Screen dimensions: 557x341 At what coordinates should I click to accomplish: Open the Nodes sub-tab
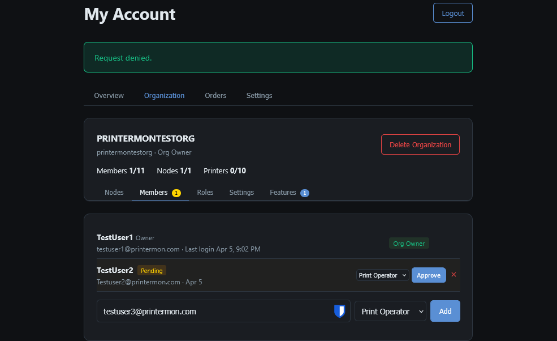tap(114, 193)
